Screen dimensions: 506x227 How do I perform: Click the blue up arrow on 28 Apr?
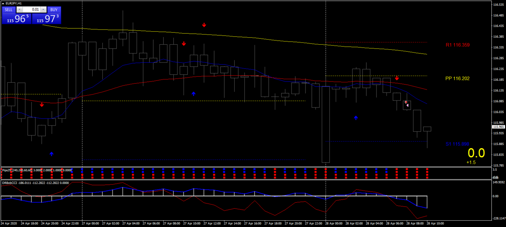tap(356, 118)
